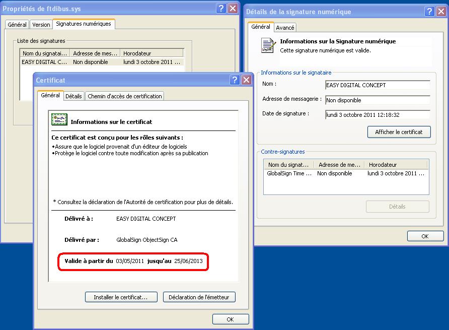The height and width of the screenshot is (330, 449).
Task: Click the issuer name GlobalSign ObjectSign CA
Action: coord(147,240)
